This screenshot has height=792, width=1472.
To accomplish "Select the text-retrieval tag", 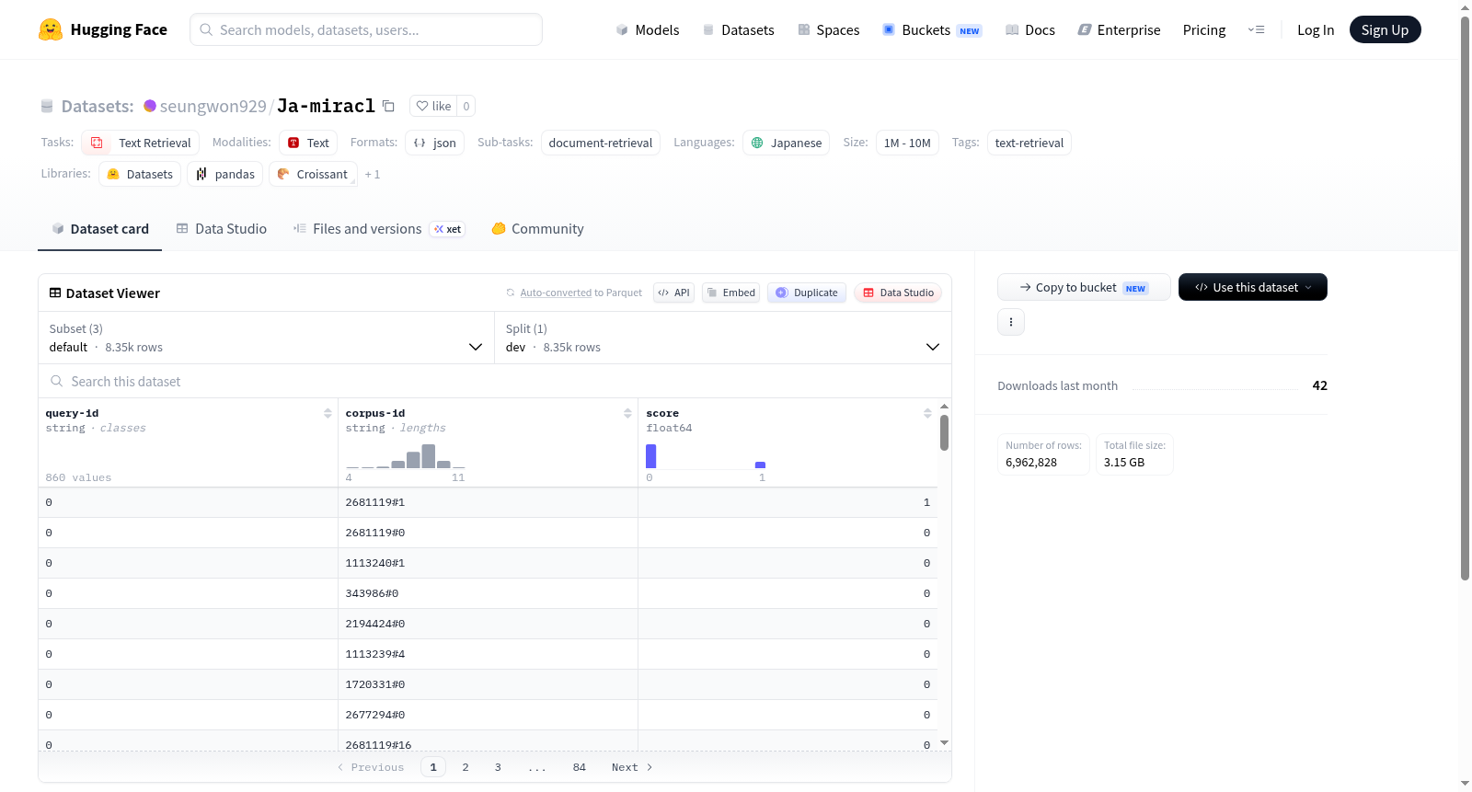I will point(1029,143).
